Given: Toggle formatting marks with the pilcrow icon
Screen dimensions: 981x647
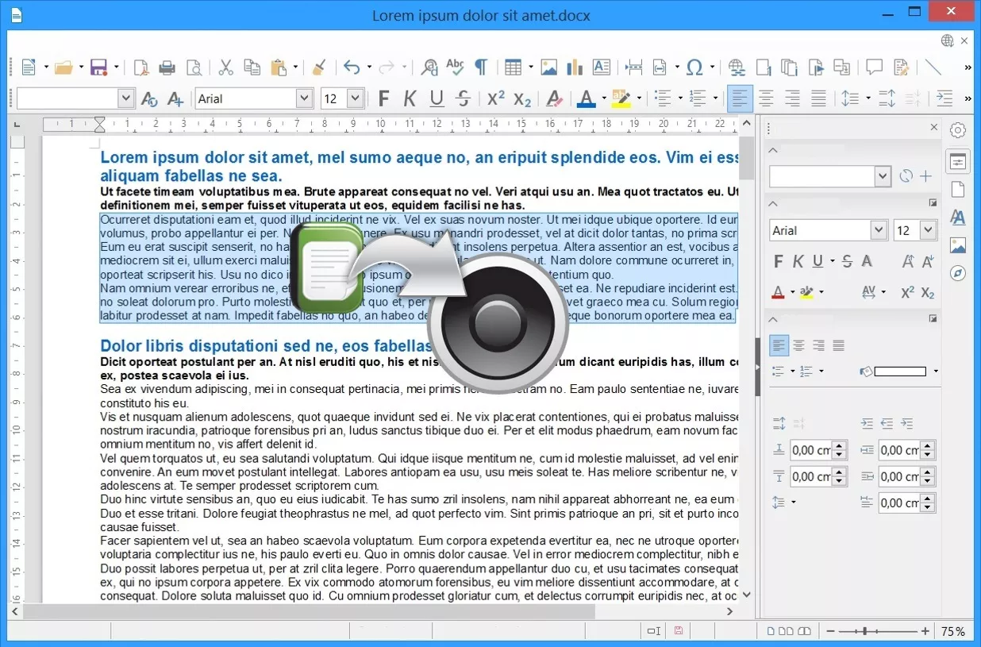Looking at the screenshot, I should click(480, 67).
